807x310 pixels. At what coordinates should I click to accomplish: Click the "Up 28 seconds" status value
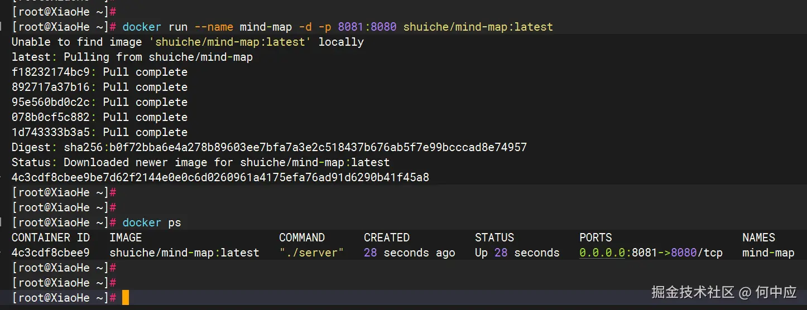517,253
